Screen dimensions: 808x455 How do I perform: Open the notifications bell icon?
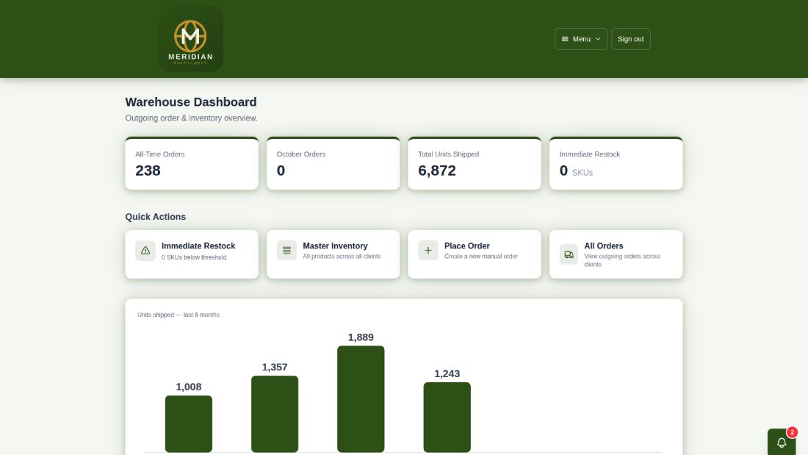coord(782,442)
